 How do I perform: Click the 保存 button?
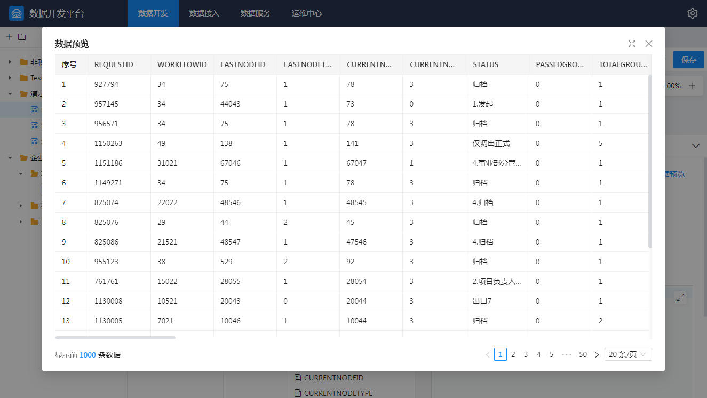pyautogui.click(x=688, y=60)
